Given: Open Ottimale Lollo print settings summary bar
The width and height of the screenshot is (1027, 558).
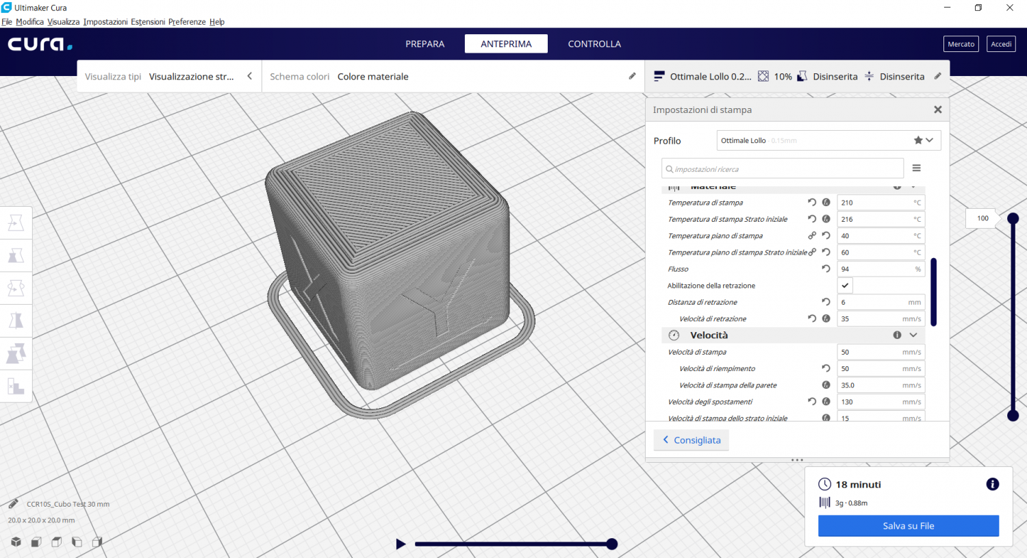Looking at the screenshot, I should point(797,76).
